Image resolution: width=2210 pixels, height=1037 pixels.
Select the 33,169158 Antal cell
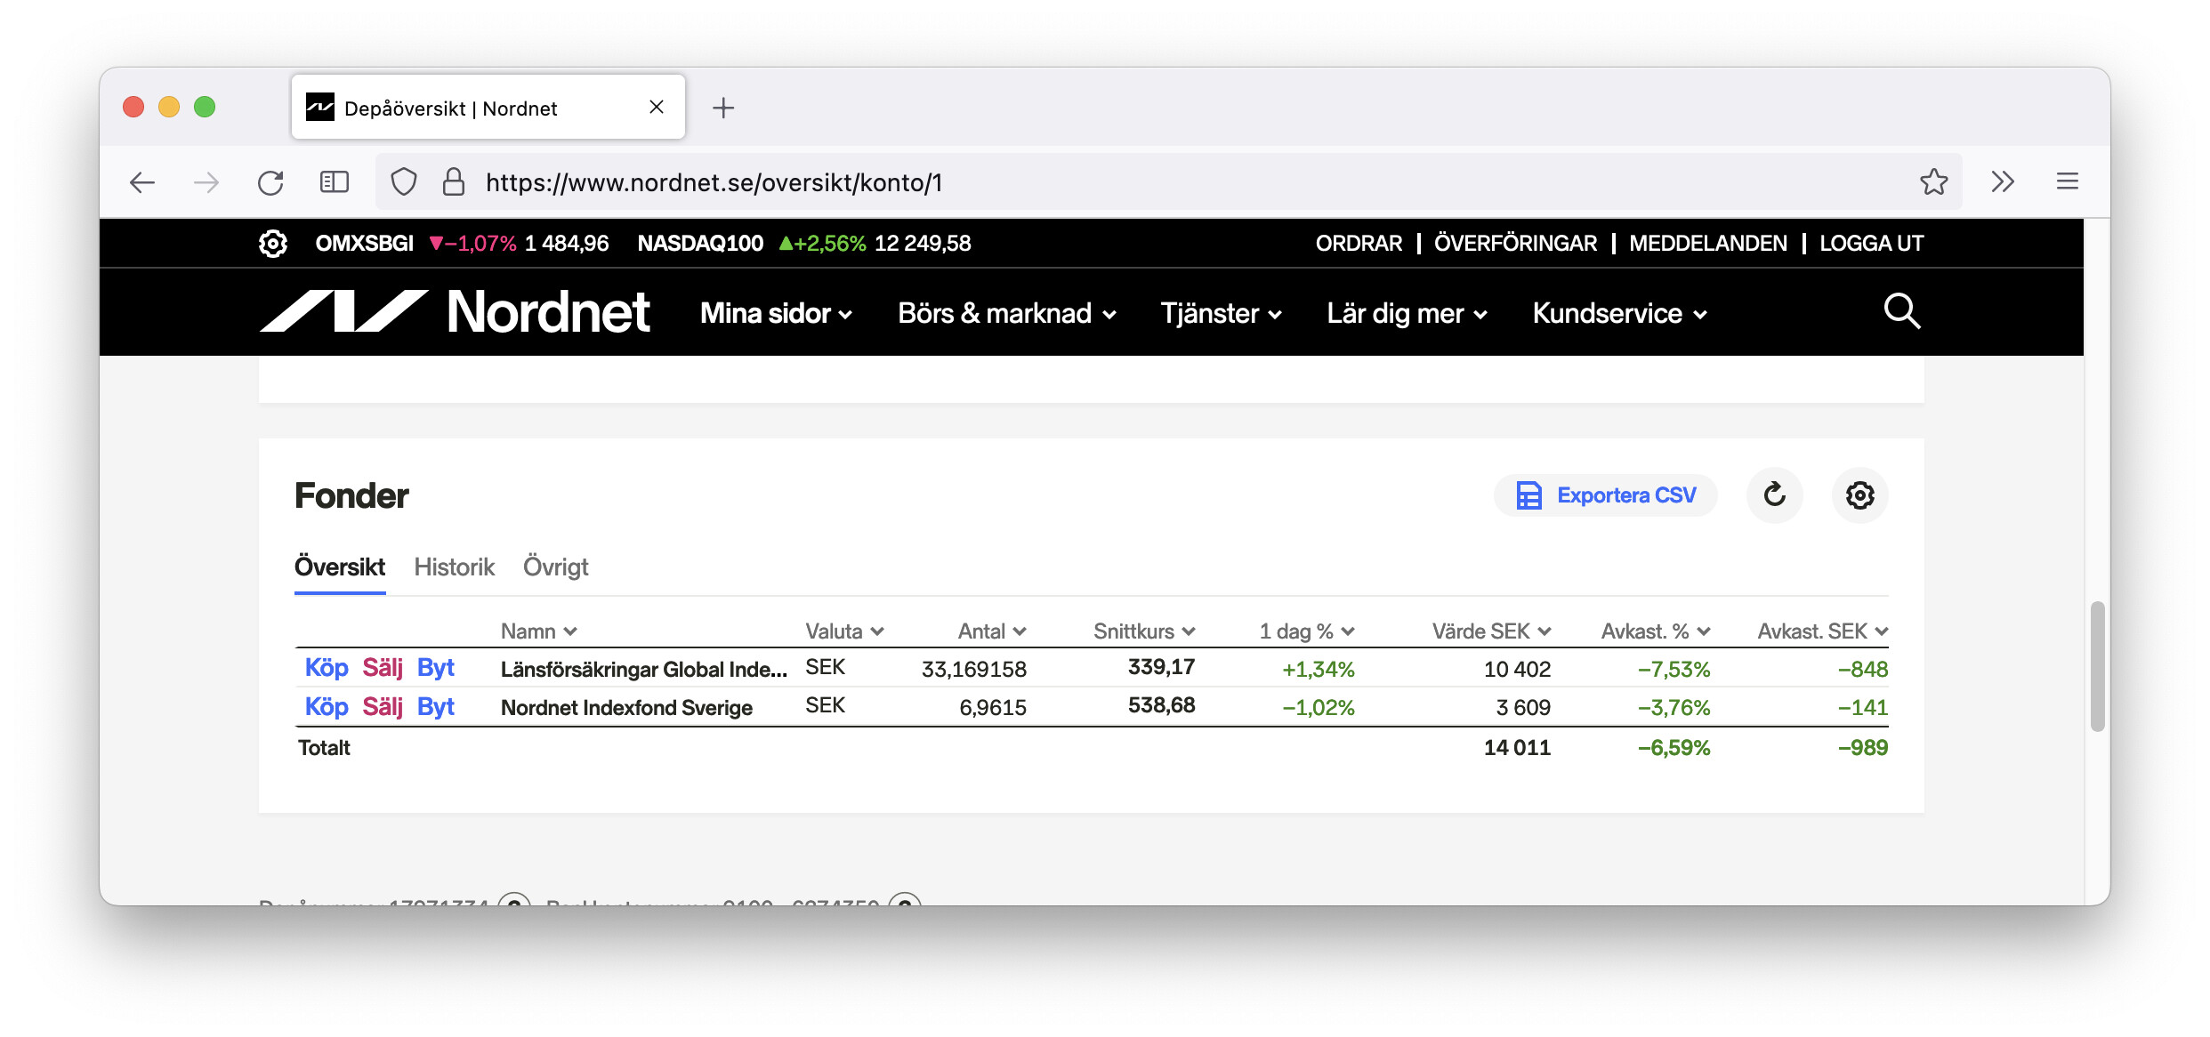973,669
